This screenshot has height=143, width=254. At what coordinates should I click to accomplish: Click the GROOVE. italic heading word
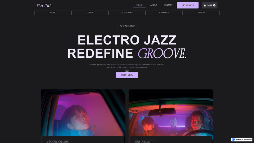click(162, 53)
